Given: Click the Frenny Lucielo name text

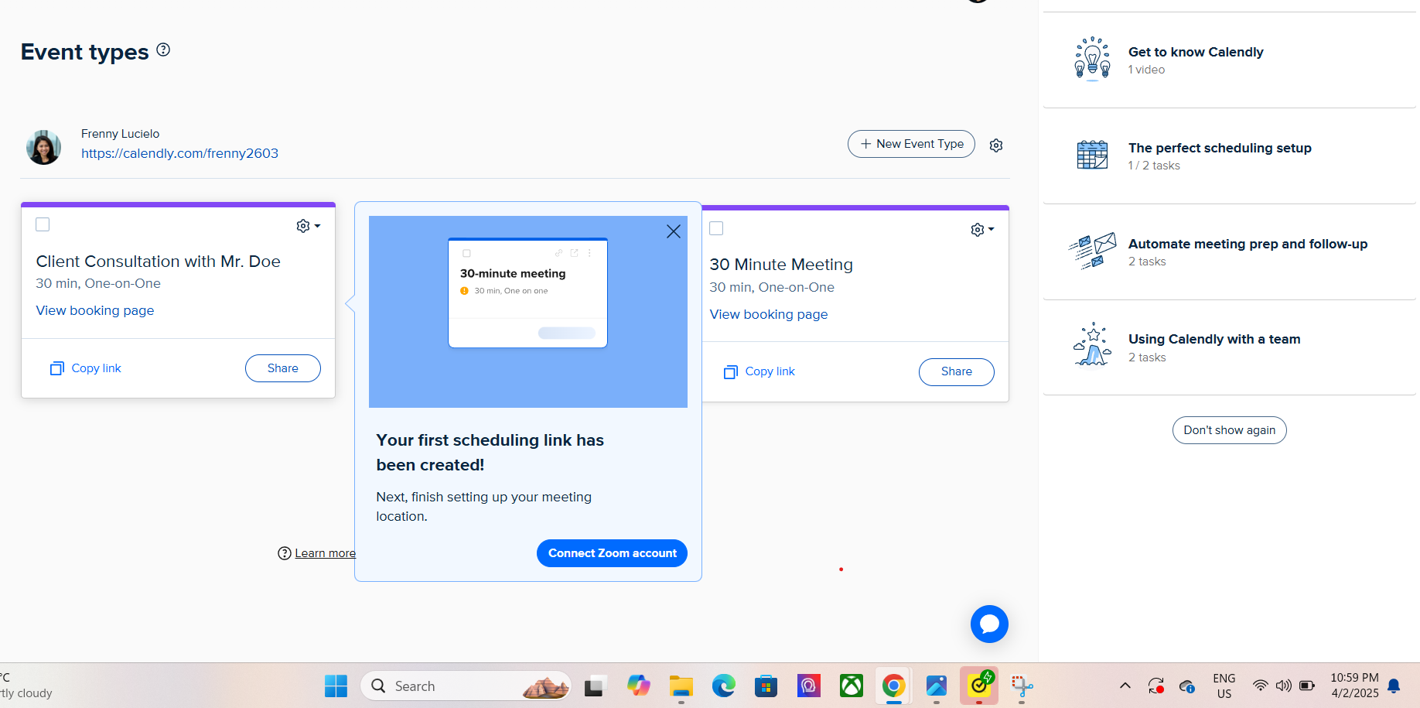Looking at the screenshot, I should 120,134.
